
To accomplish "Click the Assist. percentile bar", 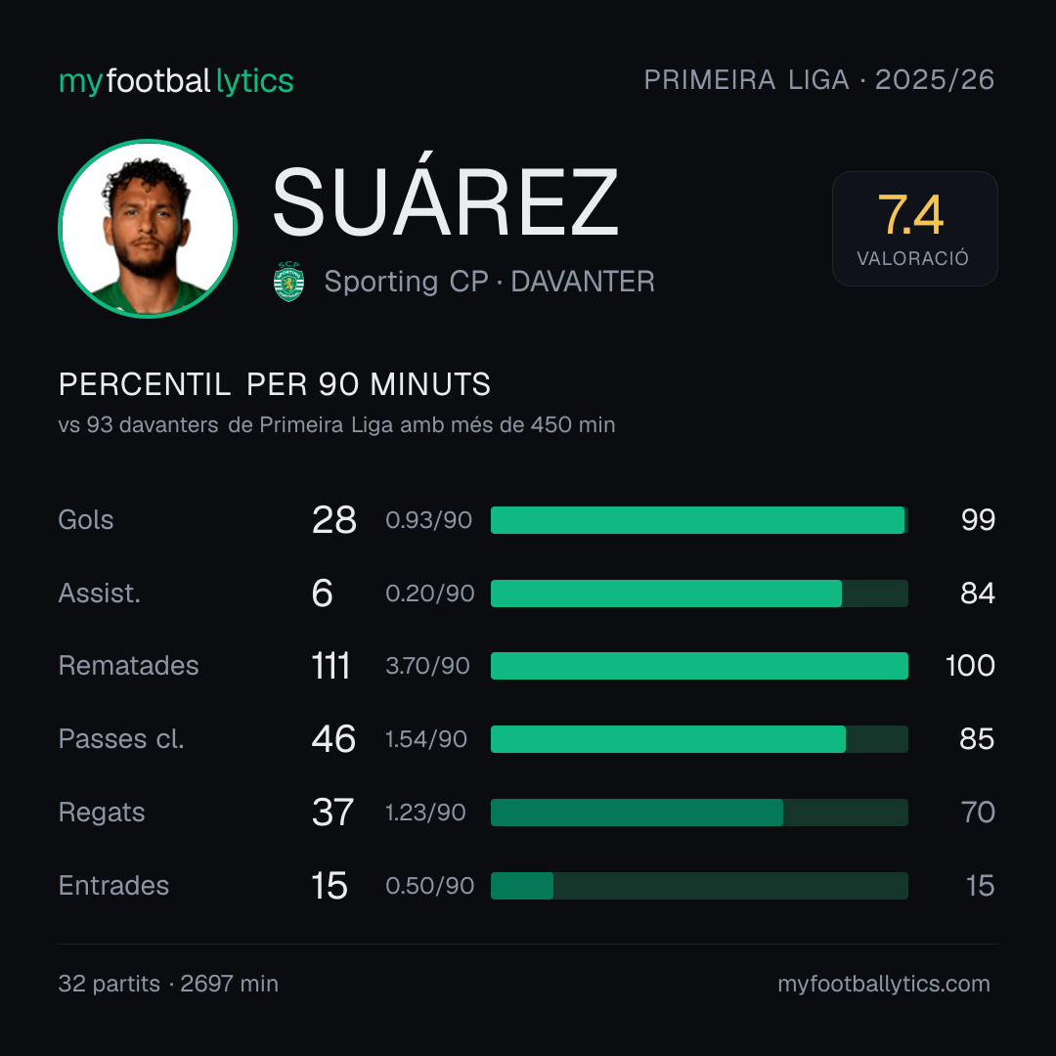I will pyautogui.click(x=699, y=594).
